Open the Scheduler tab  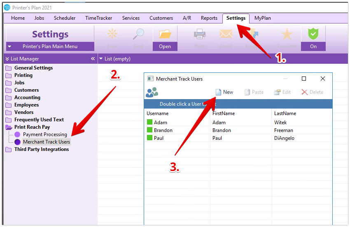coord(65,18)
